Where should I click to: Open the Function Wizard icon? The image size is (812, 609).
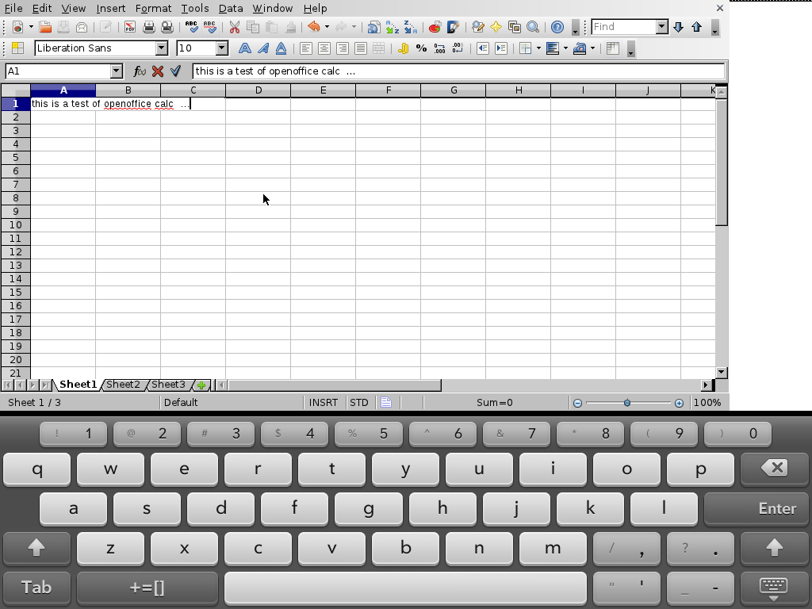pyautogui.click(x=140, y=71)
